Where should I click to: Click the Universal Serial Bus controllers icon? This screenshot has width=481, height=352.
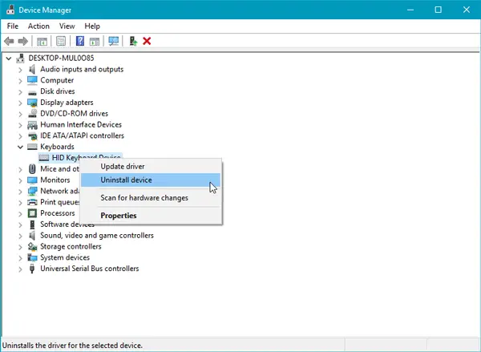click(32, 269)
